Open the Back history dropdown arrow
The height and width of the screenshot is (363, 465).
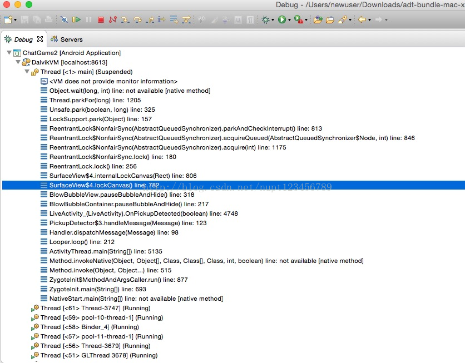[x=369, y=20]
